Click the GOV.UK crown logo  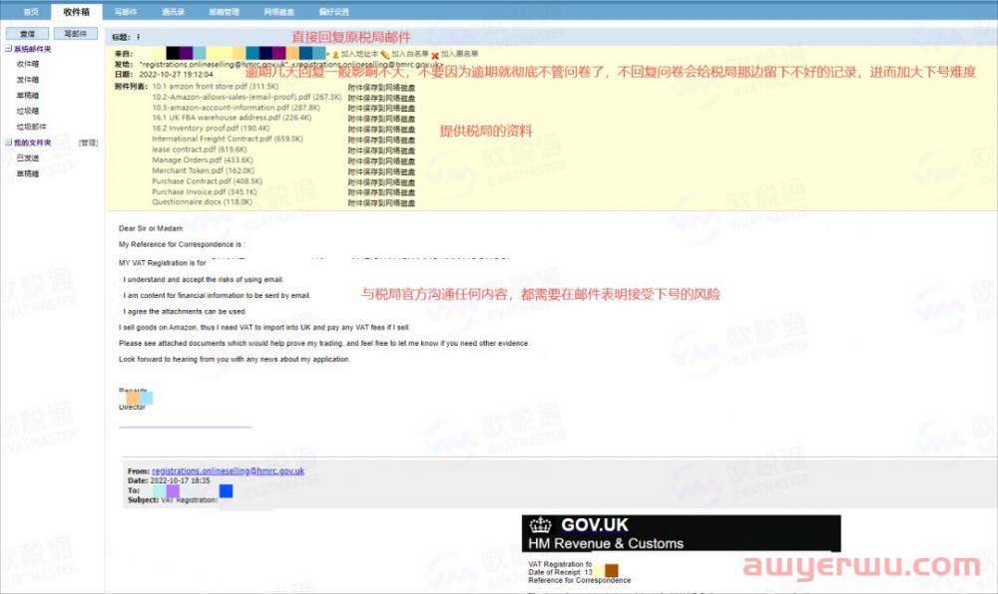click(x=540, y=525)
